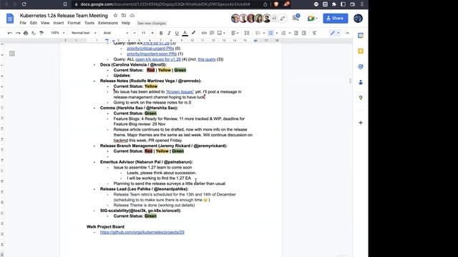Viewport: 458px width, 257px height.
Task: View cloud save status icon
Action: pyautogui.click(x=132, y=16)
